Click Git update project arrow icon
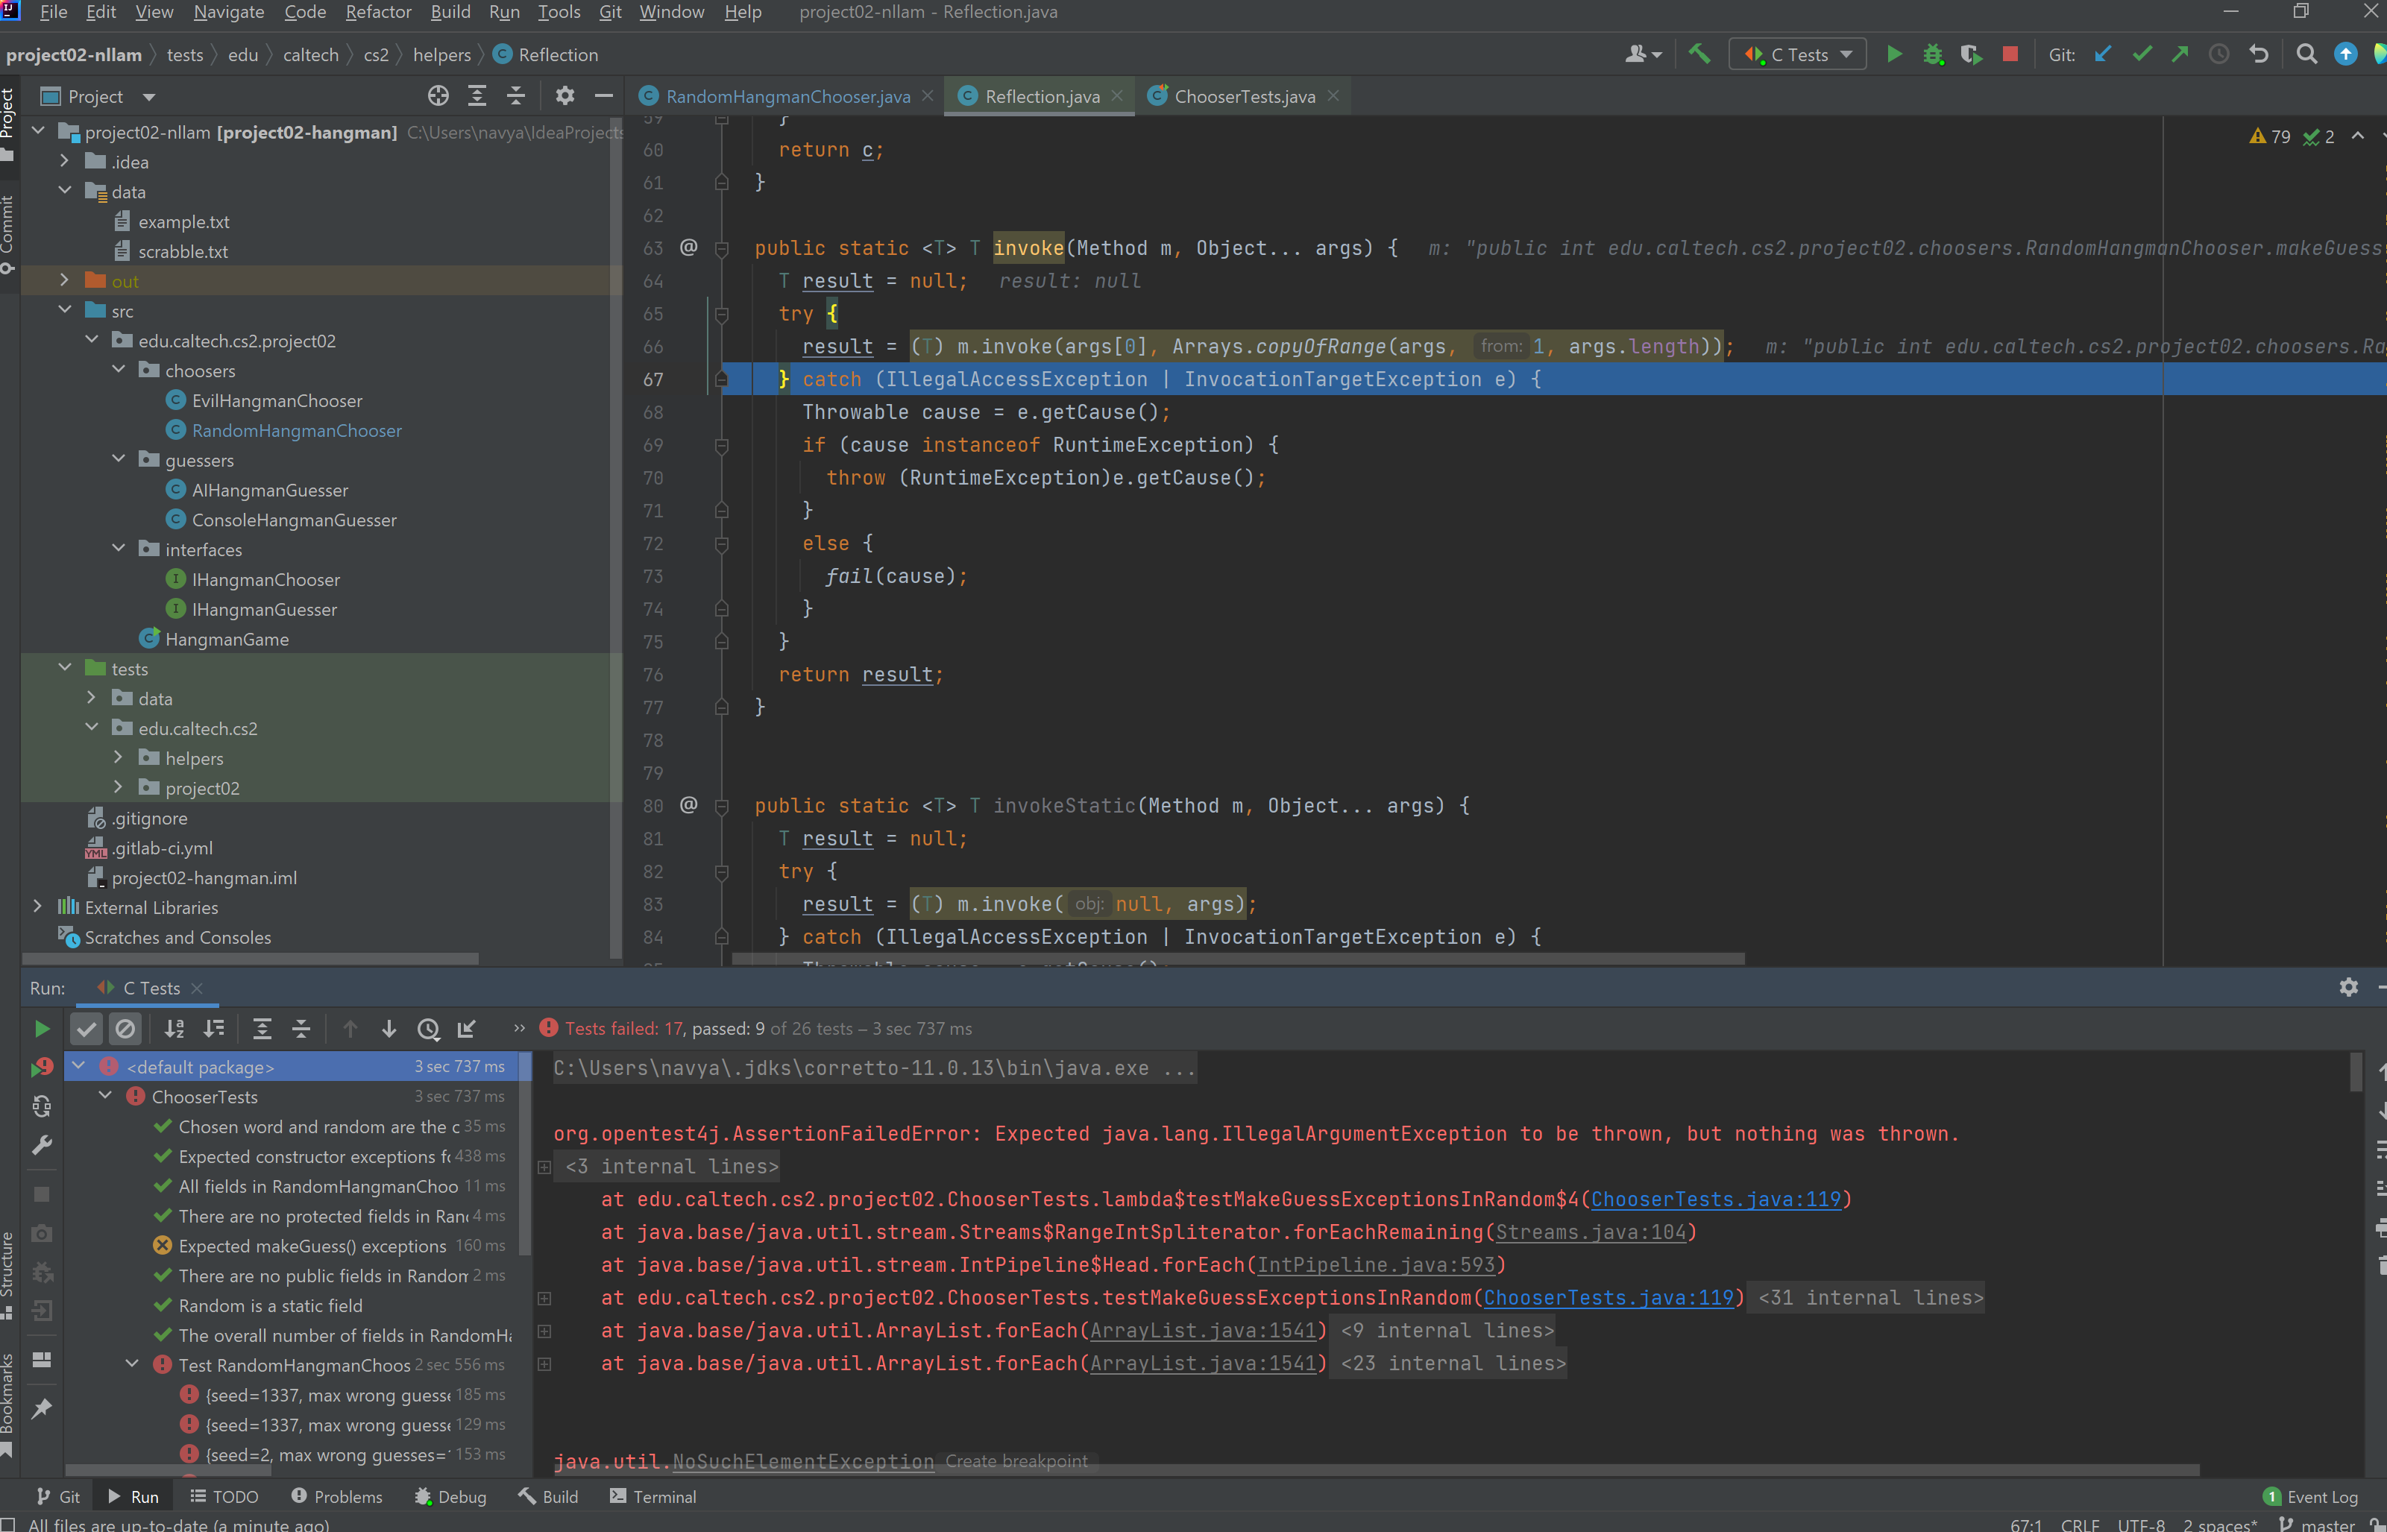 2102,54
